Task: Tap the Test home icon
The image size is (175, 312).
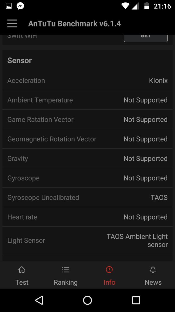Action: [22, 270]
